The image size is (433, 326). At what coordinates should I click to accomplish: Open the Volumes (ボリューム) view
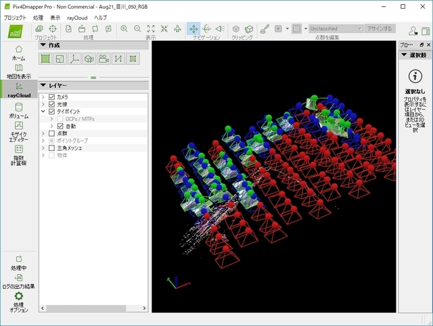point(18,110)
